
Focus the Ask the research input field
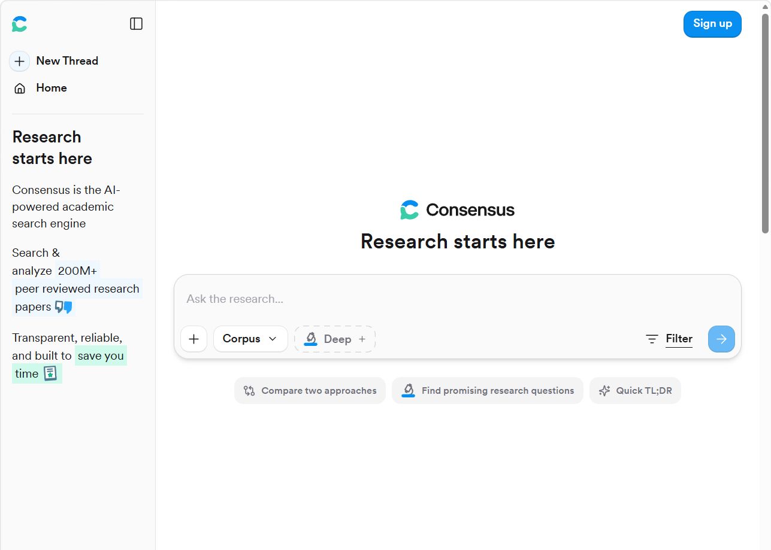457,299
